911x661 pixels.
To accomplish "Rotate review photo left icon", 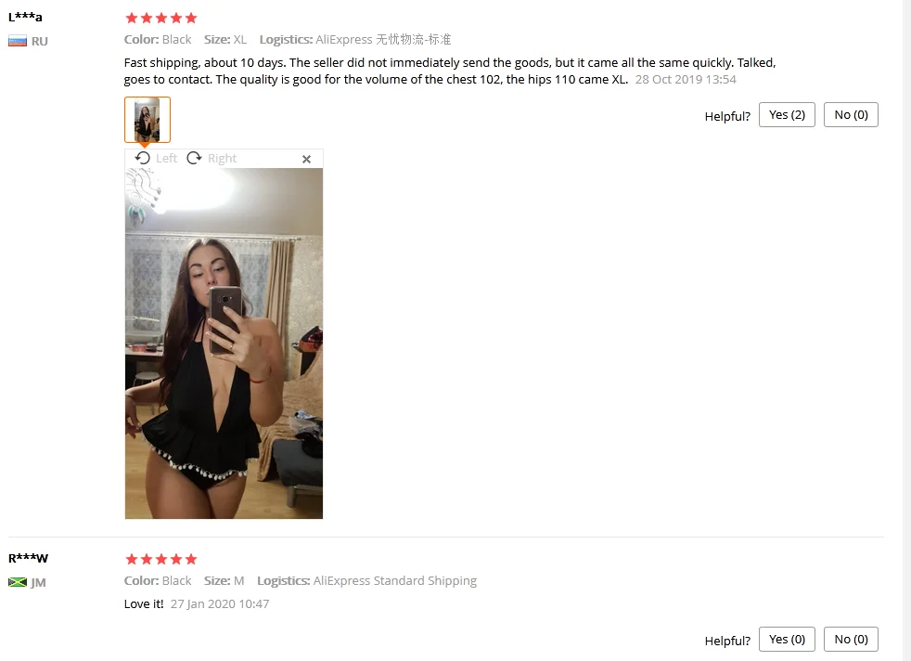I will (142, 158).
